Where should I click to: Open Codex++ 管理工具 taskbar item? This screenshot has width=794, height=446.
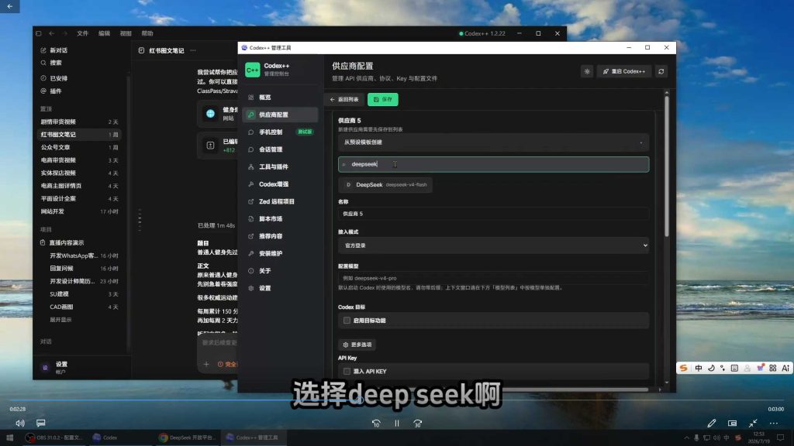pyautogui.click(x=253, y=437)
